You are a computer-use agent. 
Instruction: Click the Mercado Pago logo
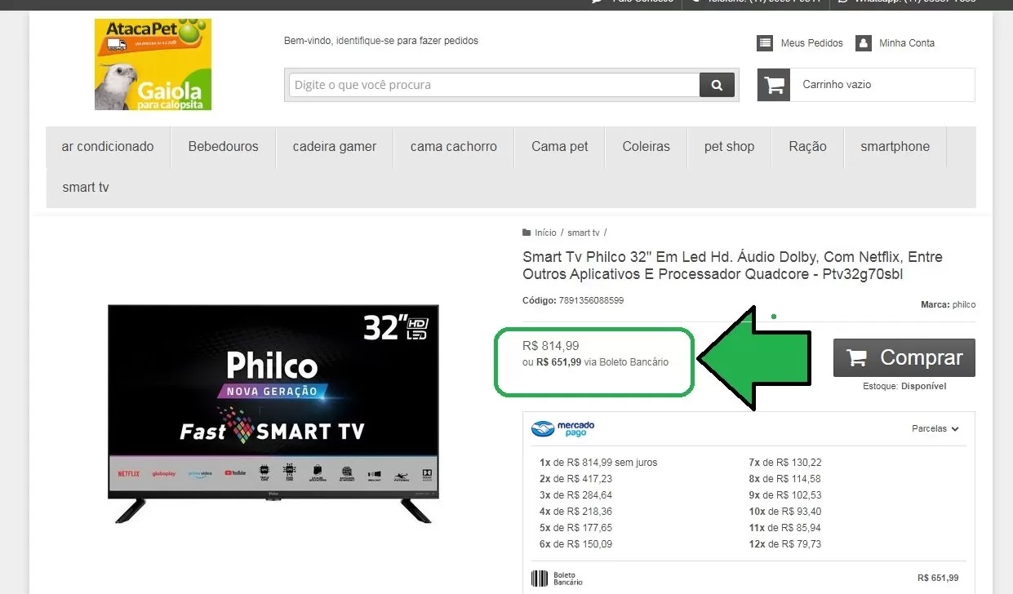click(x=563, y=428)
